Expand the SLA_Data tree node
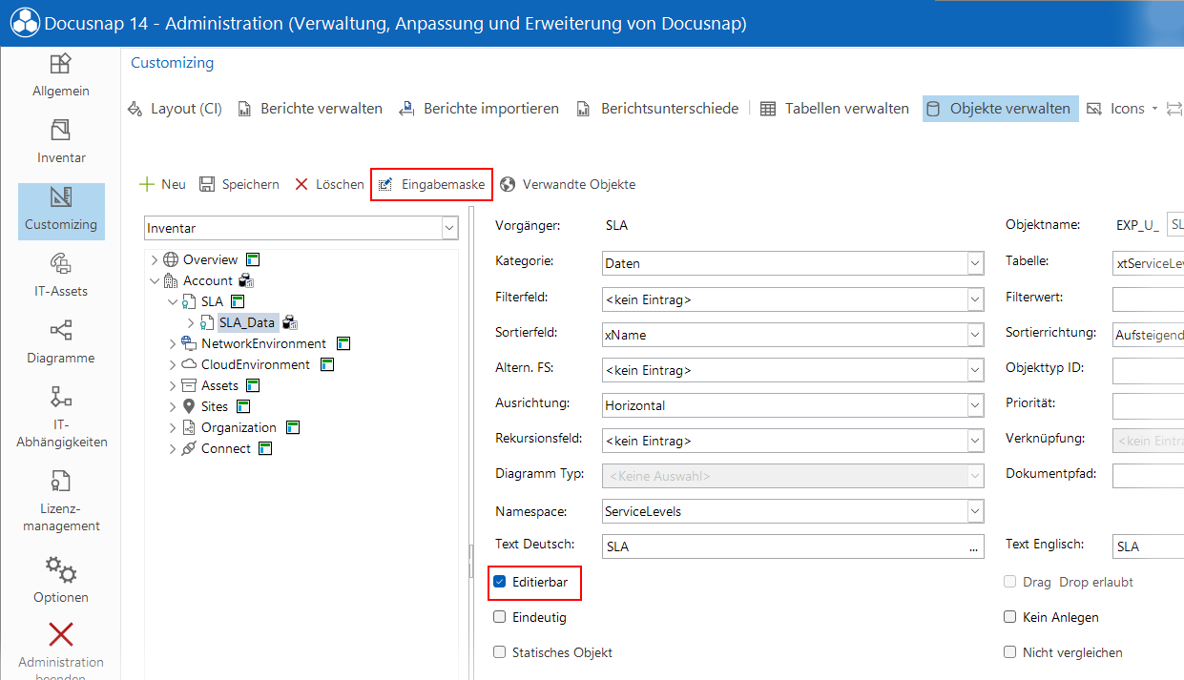1184x680 pixels. [x=191, y=322]
